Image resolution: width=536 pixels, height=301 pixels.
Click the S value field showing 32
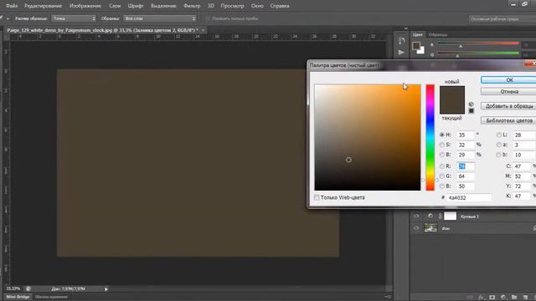[x=466, y=145]
